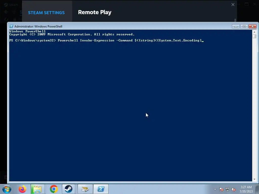Switch to Steam from the taskbar
This screenshot has width=259, height=194.
[68, 189]
